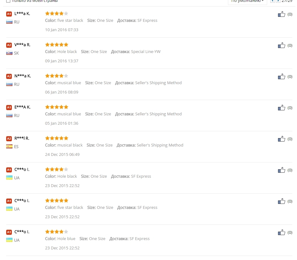Click 'Seller's Shipping Method' in R***l R. review
The height and width of the screenshot is (260, 297).
tap(160, 145)
